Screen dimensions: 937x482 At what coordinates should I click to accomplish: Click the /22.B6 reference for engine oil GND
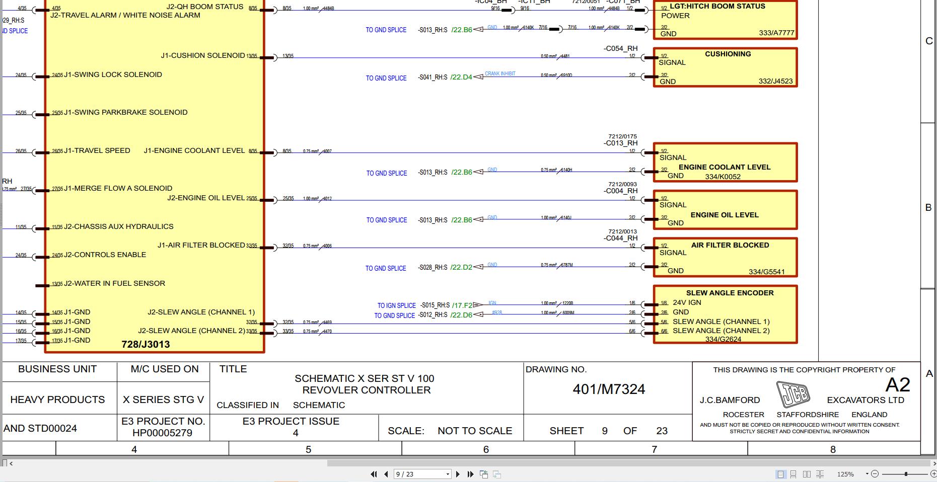(462, 219)
